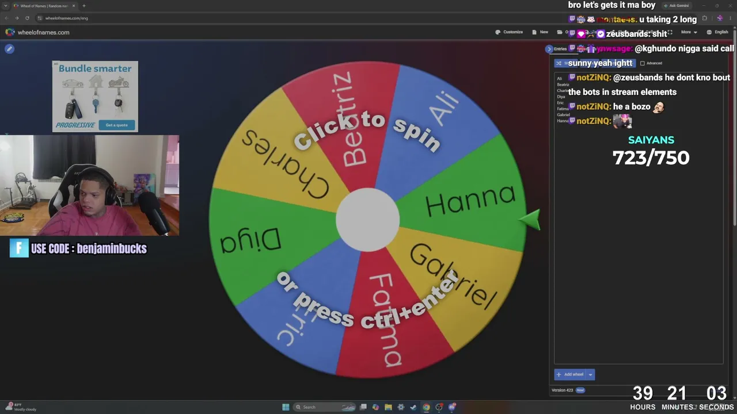Expand the Add wheel dropdown arrow

590,374
